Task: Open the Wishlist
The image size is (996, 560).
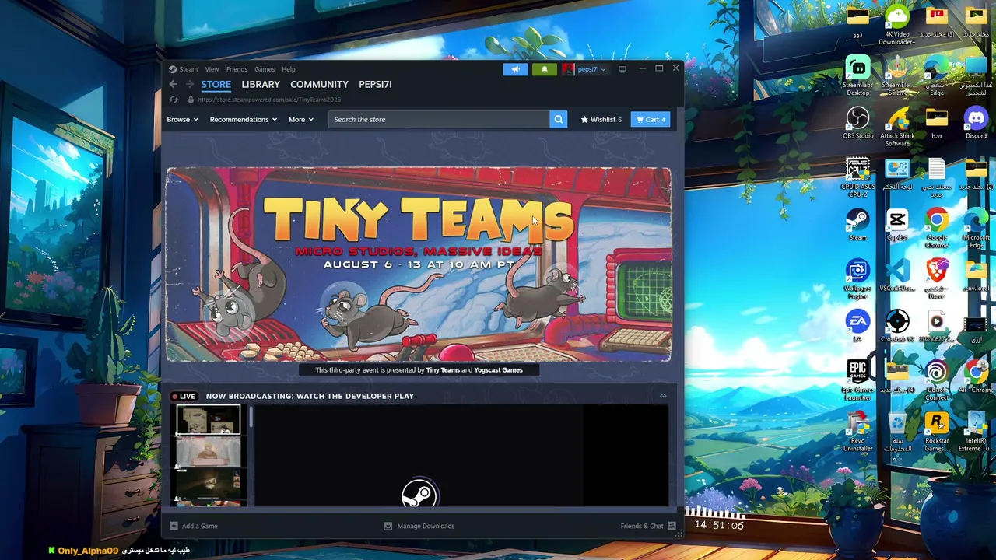Action: tap(601, 119)
